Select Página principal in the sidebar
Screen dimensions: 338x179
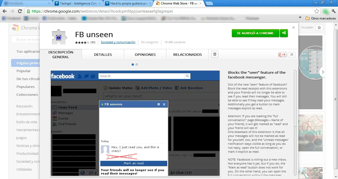tap(25, 63)
